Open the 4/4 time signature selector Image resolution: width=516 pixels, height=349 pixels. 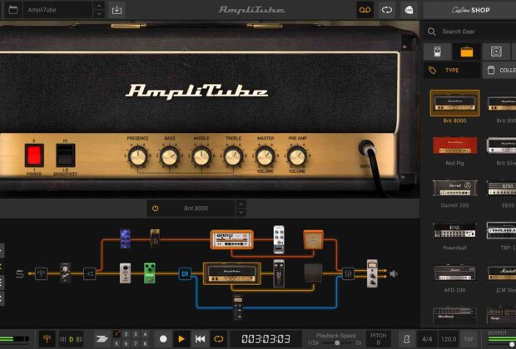pos(427,339)
